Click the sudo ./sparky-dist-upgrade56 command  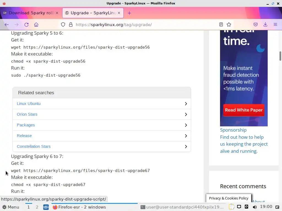click(x=46, y=75)
